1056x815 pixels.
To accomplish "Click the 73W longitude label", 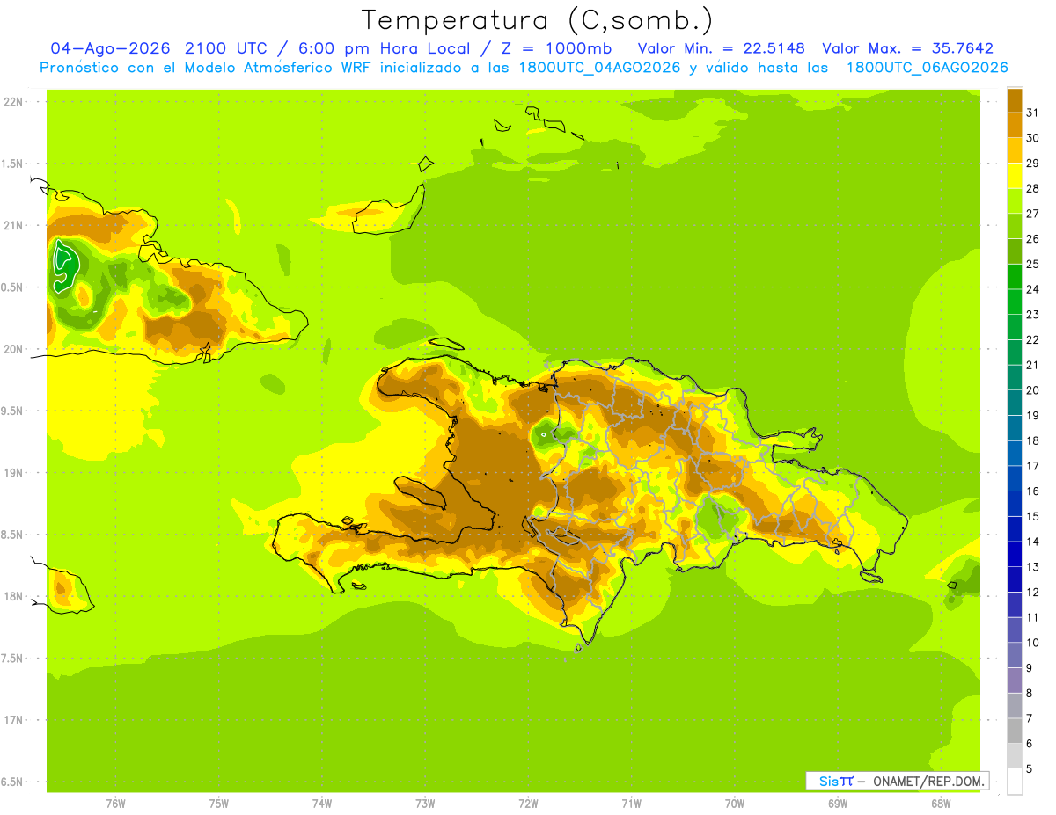I will click(x=425, y=803).
